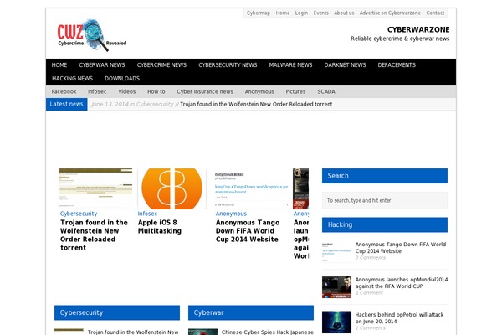Open featured Trojan found in Wolfenstein headline
Viewport: 502px width, 335px height.
[94, 235]
